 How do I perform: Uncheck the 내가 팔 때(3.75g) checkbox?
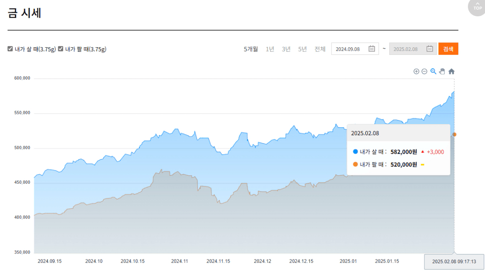click(x=61, y=49)
